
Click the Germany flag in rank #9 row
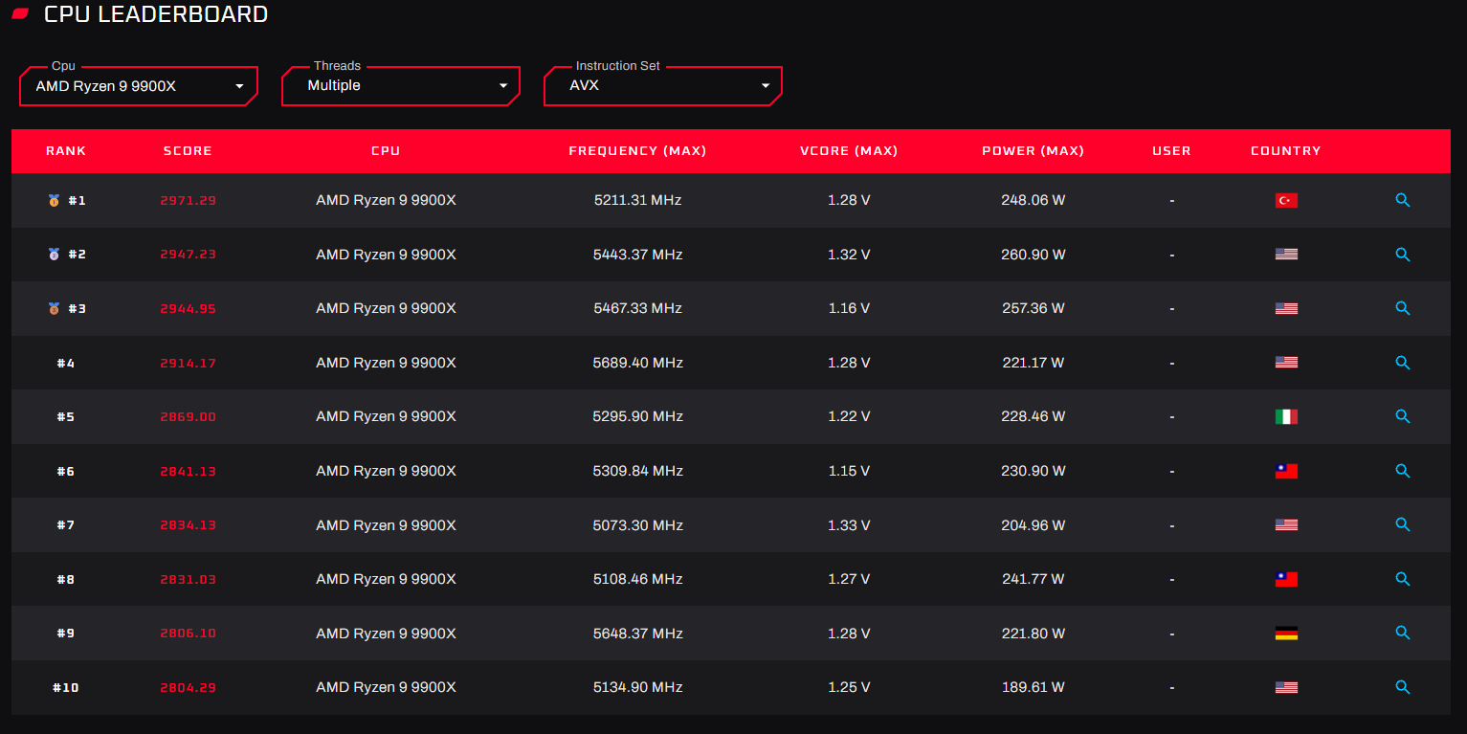(1286, 633)
